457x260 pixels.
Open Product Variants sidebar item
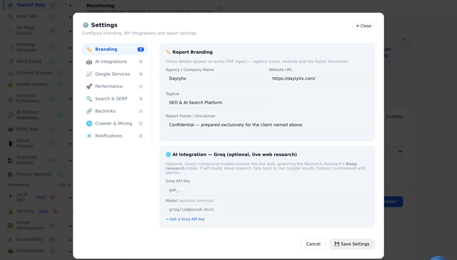(x=34, y=174)
